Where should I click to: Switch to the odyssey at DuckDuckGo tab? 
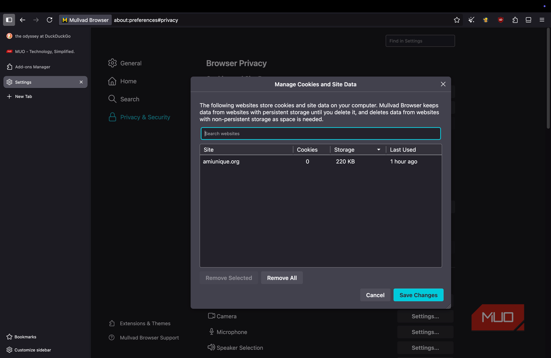pyautogui.click(x=45, y=36)
